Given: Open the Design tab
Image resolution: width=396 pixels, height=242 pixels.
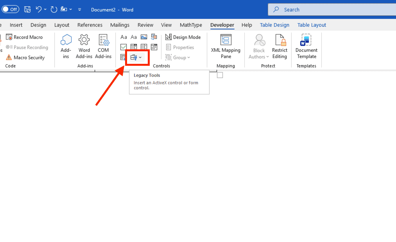Looking at the screenshot, I should click(x=38, y=25).
